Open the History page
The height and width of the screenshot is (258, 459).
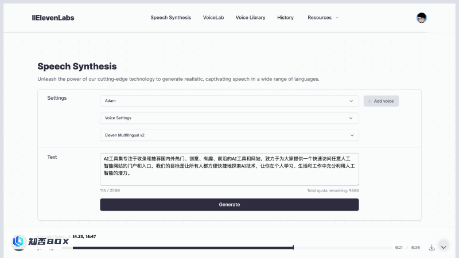click(285, 18)
